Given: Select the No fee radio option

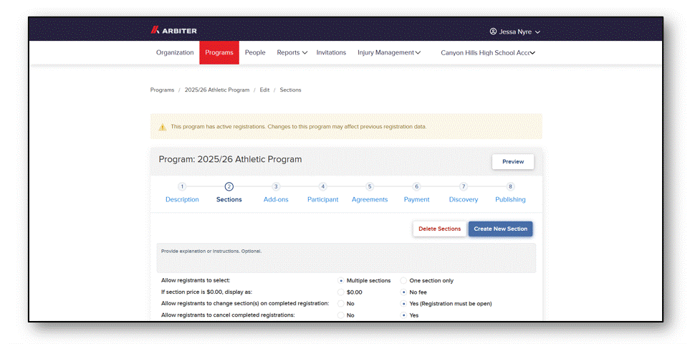Looking at the screenshot, I should 403,292.
